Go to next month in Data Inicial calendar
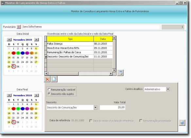This screenshot has height=138, width=191. coord(36,40)
